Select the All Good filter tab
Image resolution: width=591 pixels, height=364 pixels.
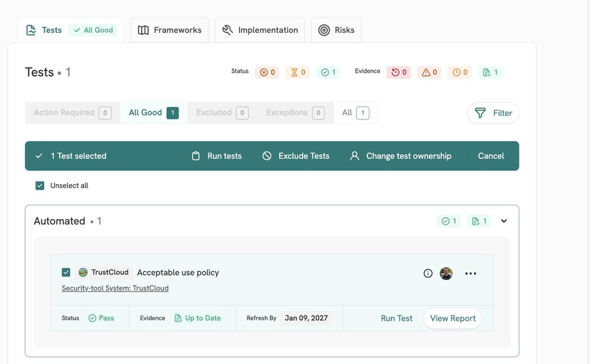154,113
